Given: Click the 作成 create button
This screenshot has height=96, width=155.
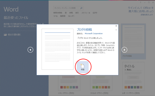Looking at the screenshot, I should pos(83,67).
